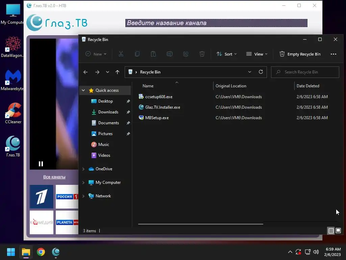Sort by Date Deleted column header
Viewport: 346px width, 260px height.
(x=308, y=86)
